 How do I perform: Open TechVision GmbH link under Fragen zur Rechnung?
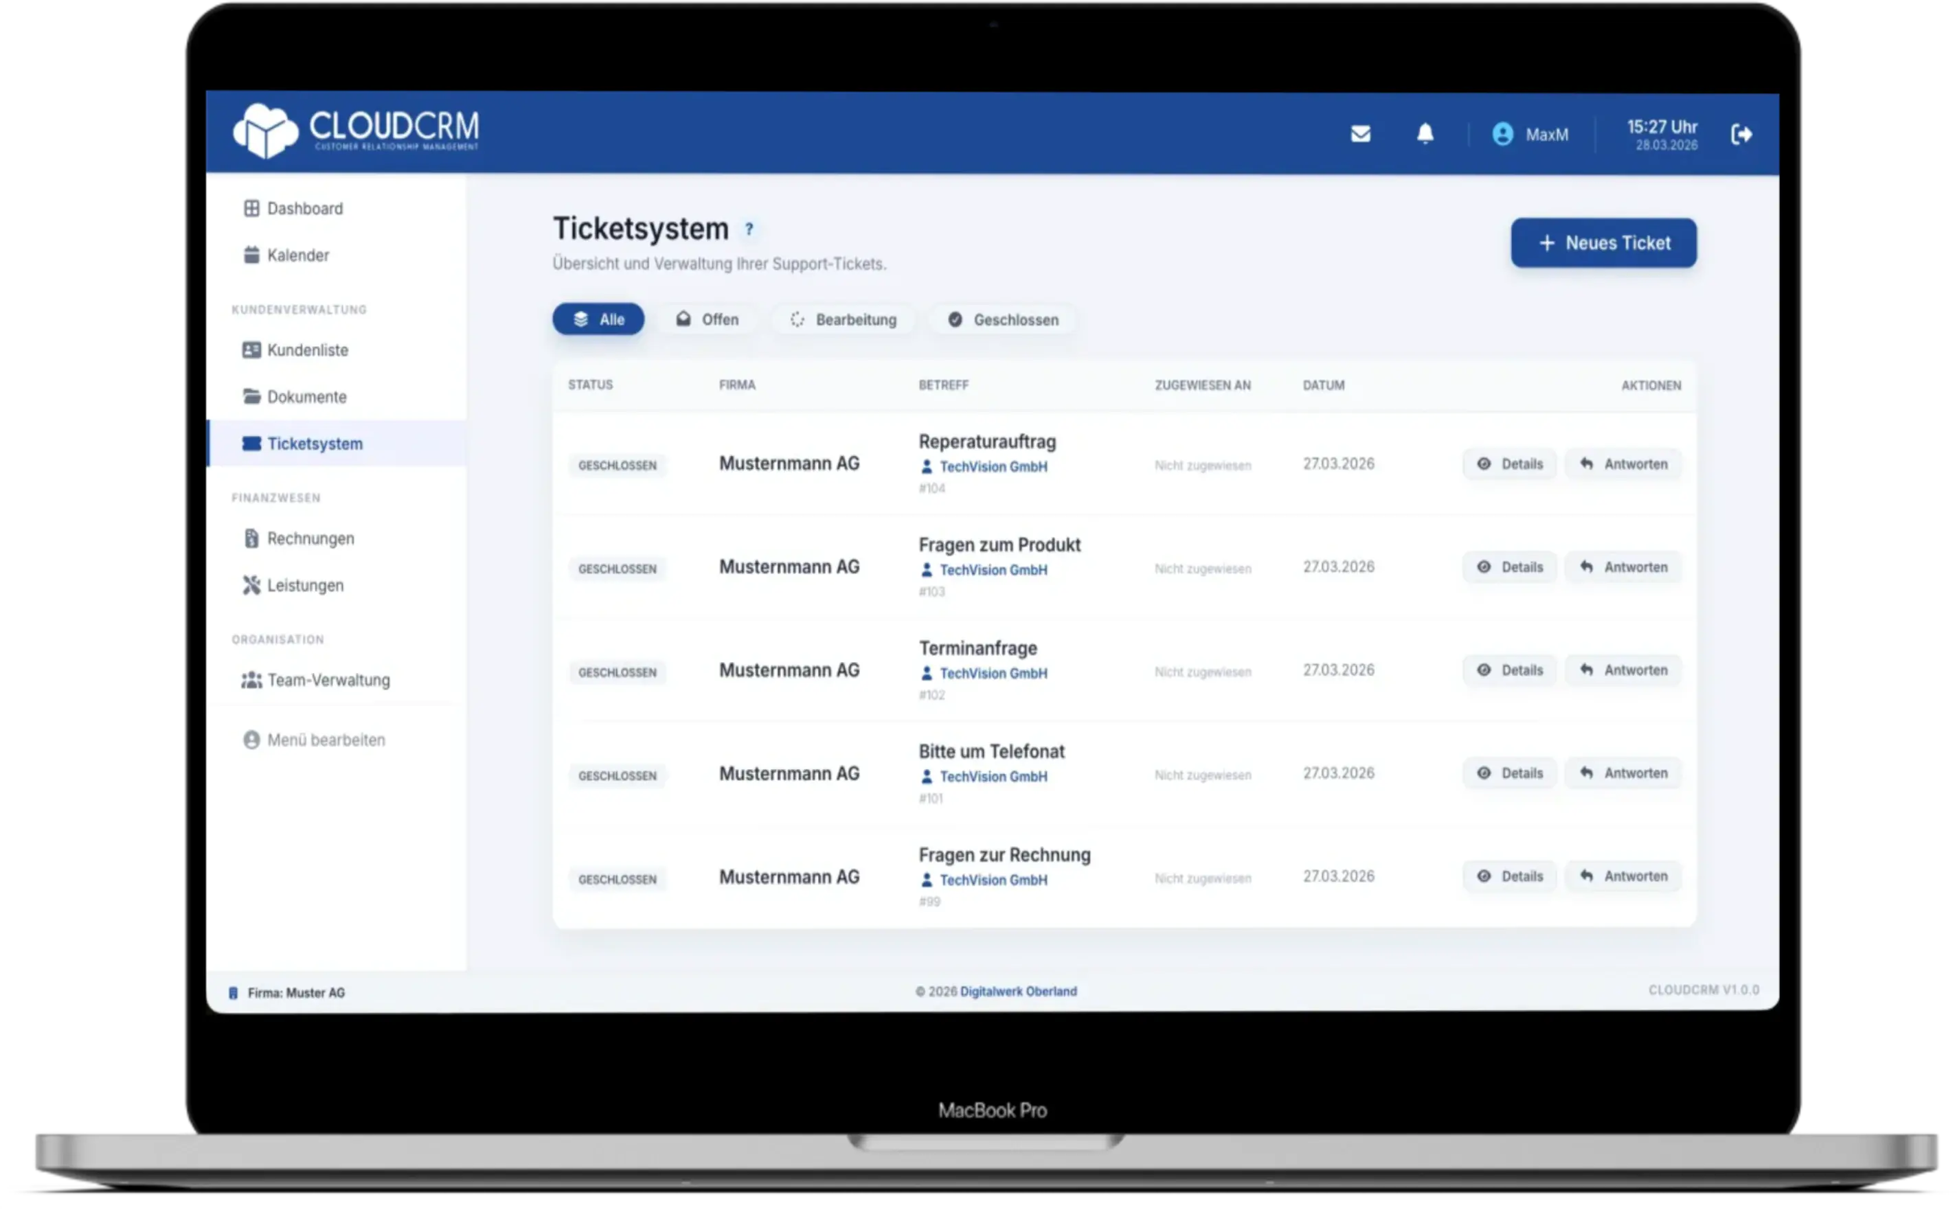pos(993,880)
